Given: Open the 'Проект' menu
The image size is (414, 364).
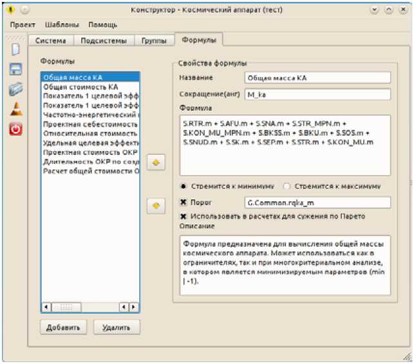Looking at the screenshot, I should point(22,24).
